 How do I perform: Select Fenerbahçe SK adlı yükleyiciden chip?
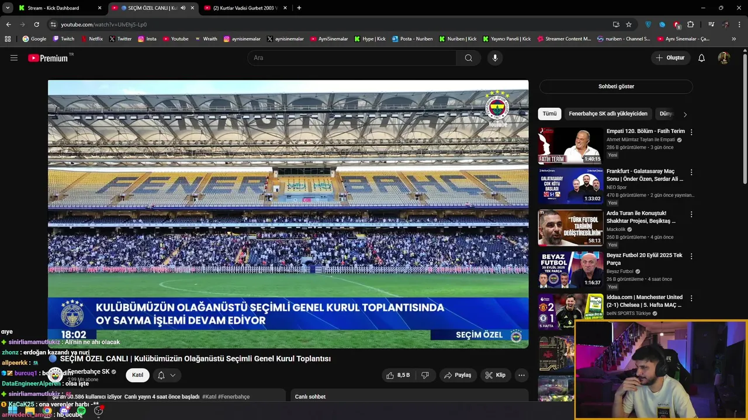[x=608, y=114]
